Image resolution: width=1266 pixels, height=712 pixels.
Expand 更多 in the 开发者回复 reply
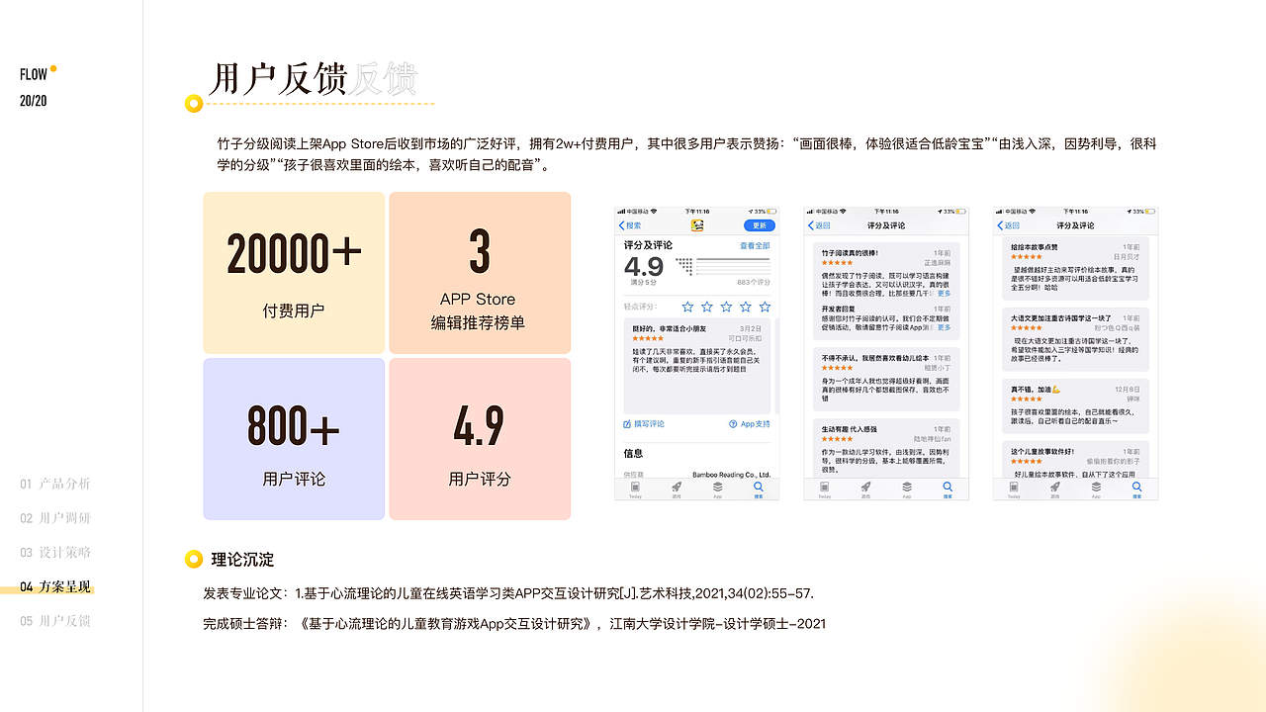(x=944, y=327)
